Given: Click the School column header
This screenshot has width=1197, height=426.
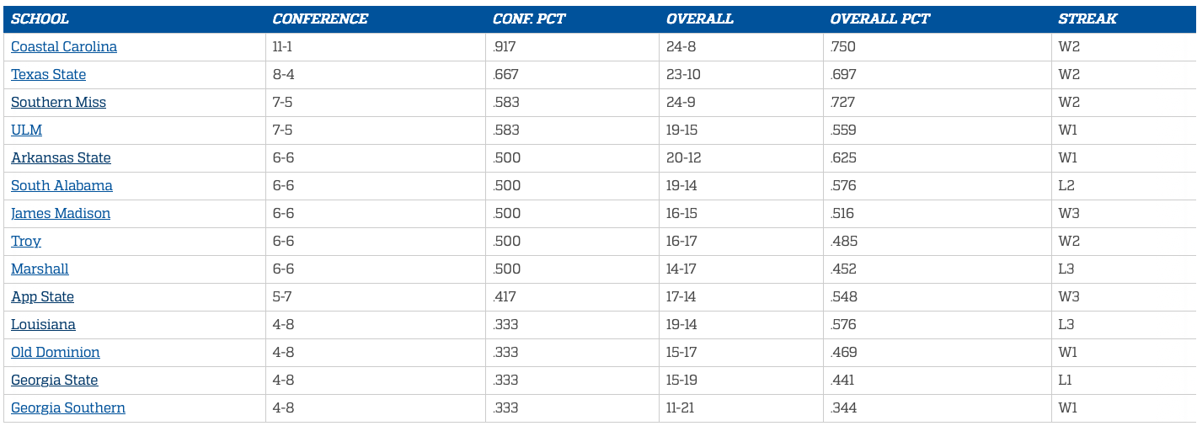Looking at the screenshot, I should point(40,19).
